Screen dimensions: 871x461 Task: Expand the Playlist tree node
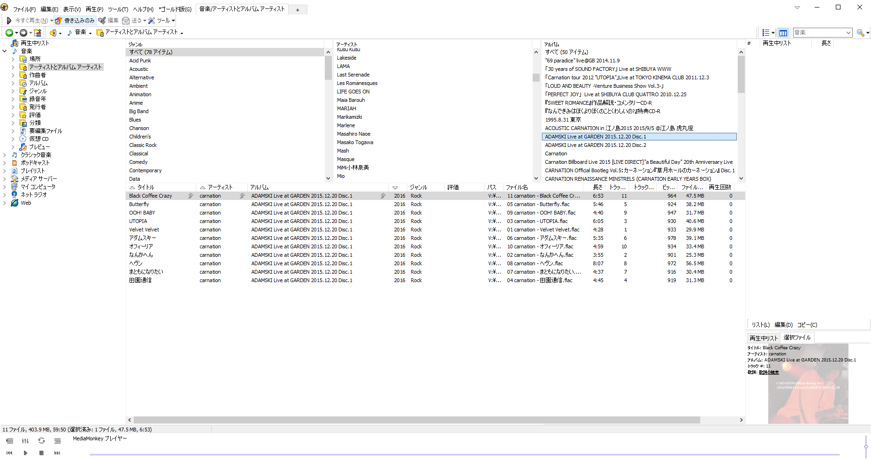[4, 171]
